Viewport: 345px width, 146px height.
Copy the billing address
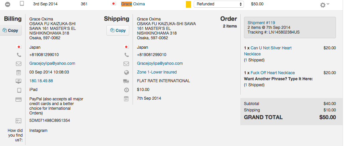coord(10,30)
